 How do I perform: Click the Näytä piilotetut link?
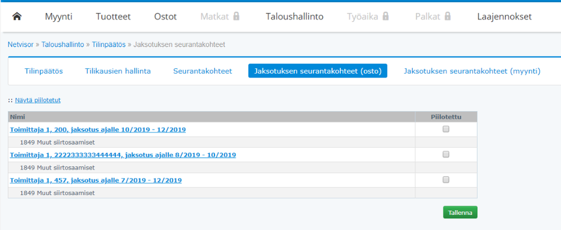[38, 100]
